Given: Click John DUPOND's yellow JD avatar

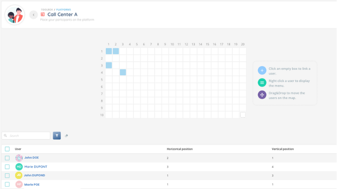Looking at the screenshot, I should pos(19,175).
